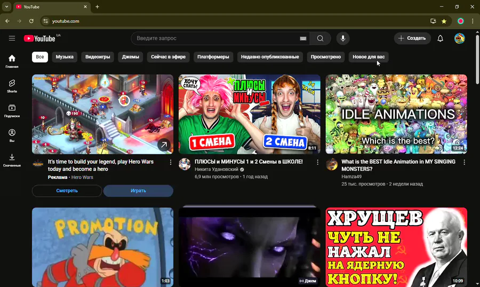Open the ХРУЩЕВ video thumbnail

pyautogui.click(x=396, y=247)
